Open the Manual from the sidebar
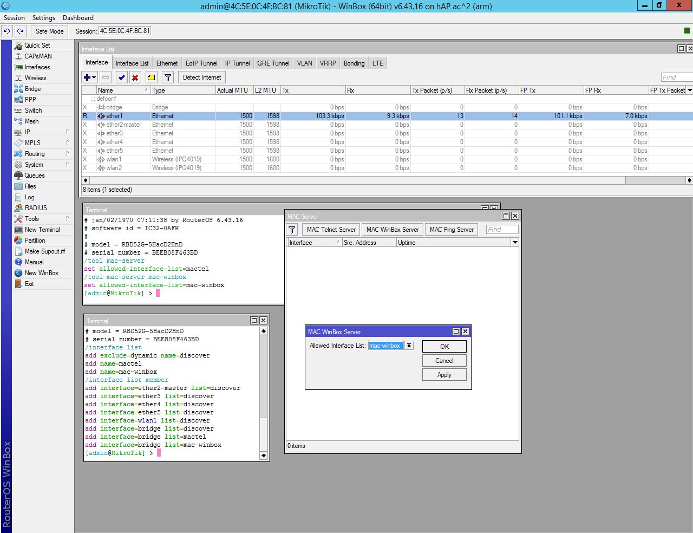 pos(34,262)
